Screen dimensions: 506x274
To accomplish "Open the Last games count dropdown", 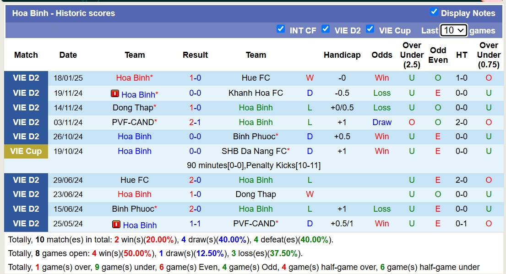I will [453, 30].
